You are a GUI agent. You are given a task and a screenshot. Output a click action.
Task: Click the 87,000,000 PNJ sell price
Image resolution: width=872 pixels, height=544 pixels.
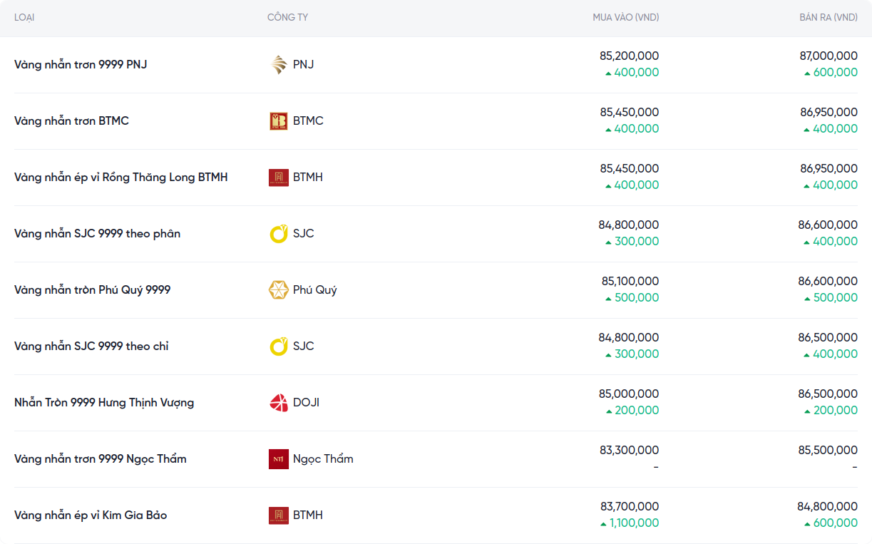(x=829, y=56)
